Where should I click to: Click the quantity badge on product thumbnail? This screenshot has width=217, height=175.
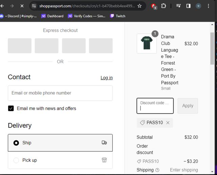pyautogui.click(x=155, y=34)
